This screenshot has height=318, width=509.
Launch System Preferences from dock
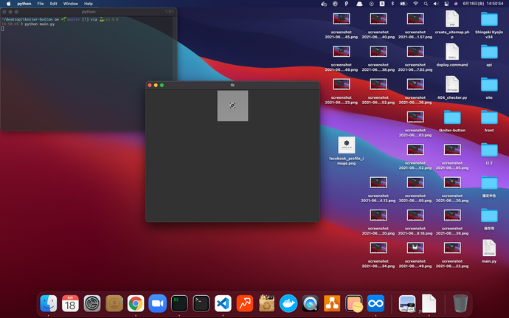(x=92, y=303)
